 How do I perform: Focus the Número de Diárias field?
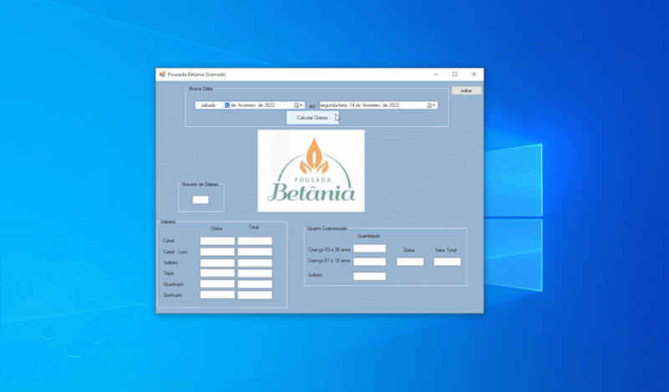pos(201,200)
